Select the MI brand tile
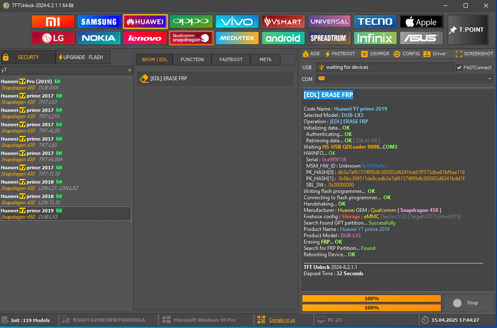 click(53, 22)
